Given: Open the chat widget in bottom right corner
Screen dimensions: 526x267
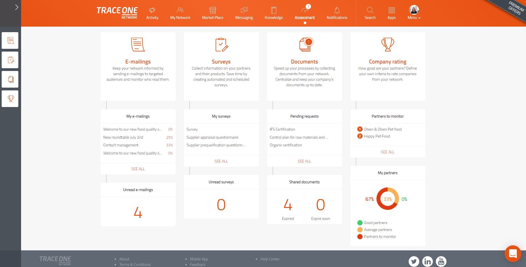Looking at the screenshot, I should 513,253.
